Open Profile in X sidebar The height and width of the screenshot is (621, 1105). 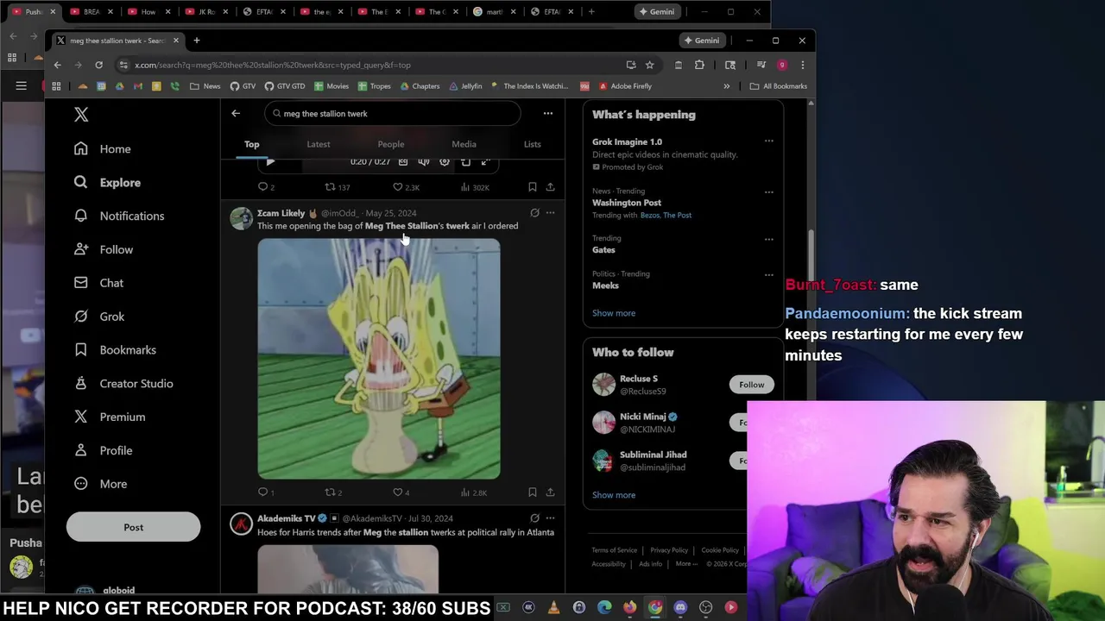pyautogui.click(x=104, y=450)
